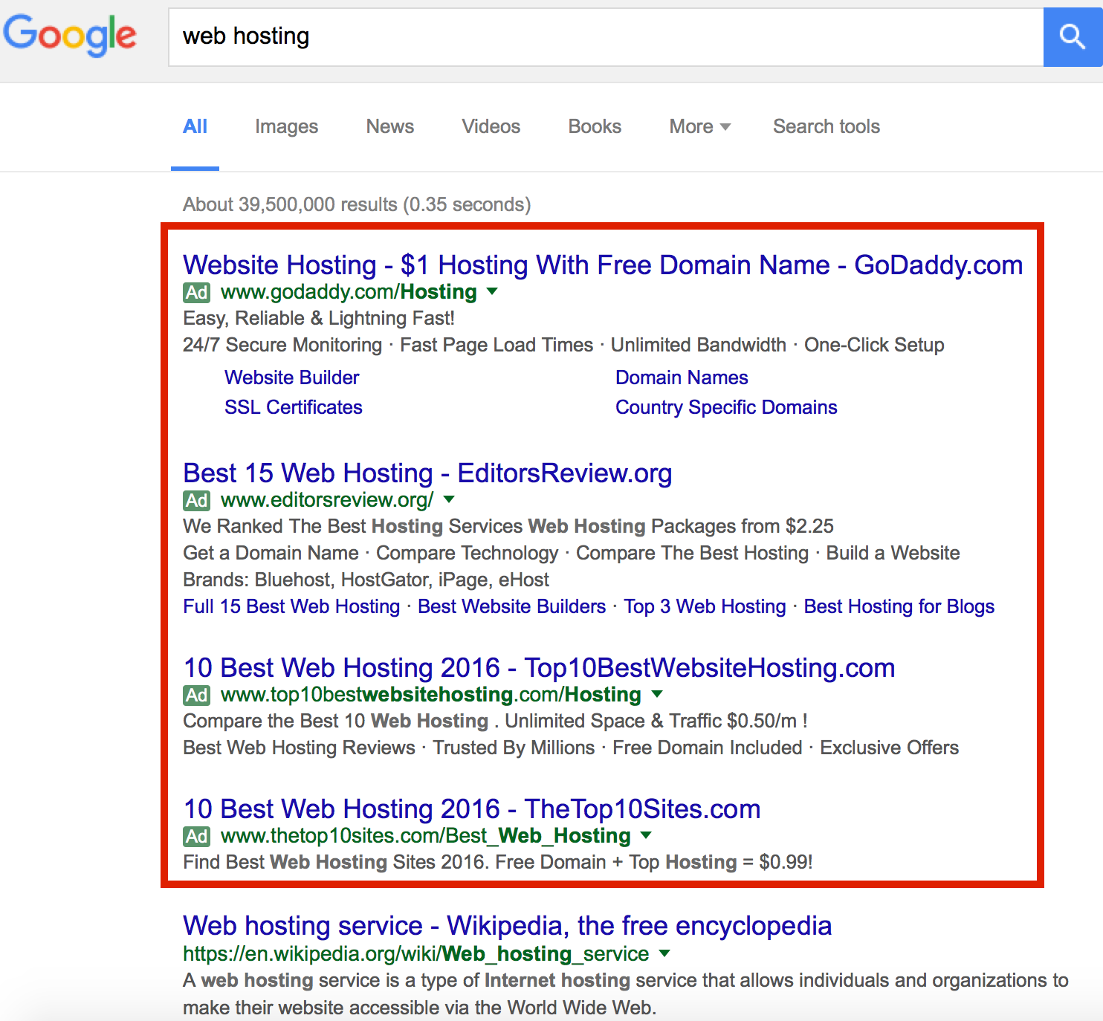Click the Ad badge beside godaddy.com URL
The height and width of the screenshot is (1021, 1103).
tap(196, 293)
